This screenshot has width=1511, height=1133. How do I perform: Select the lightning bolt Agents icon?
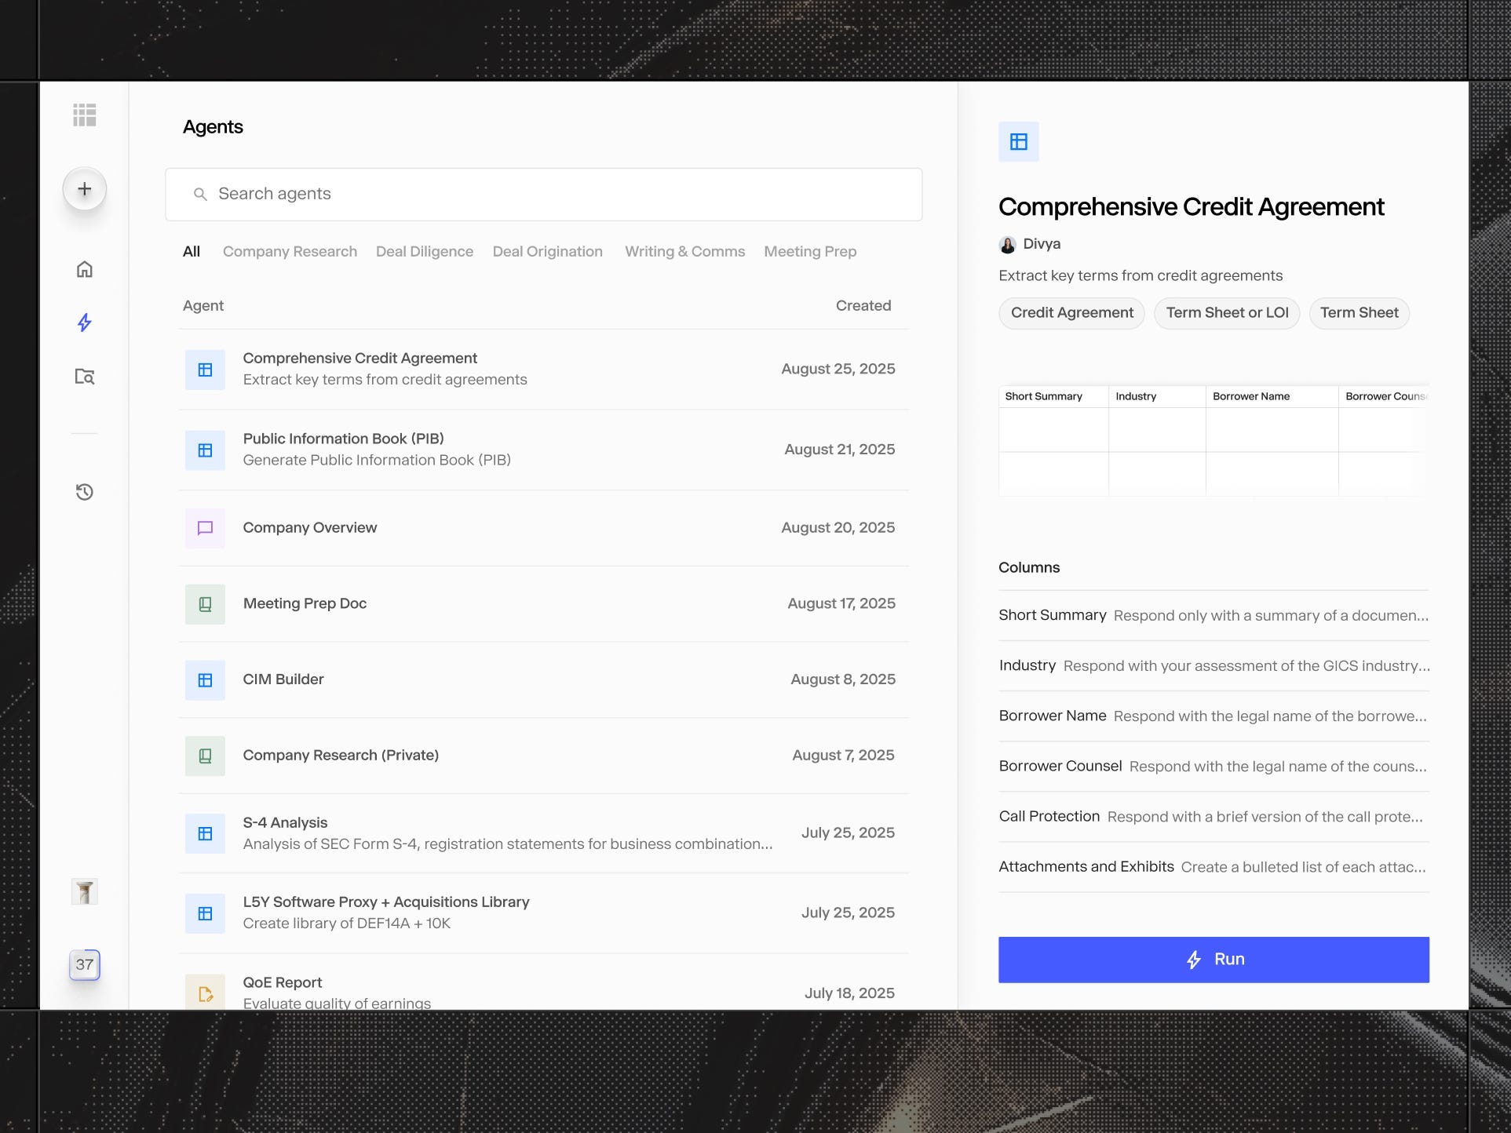(84, 322)
